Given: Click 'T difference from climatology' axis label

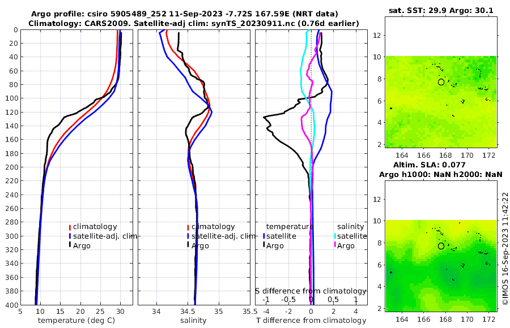Looking at the screenshot, I should (311, 321).
